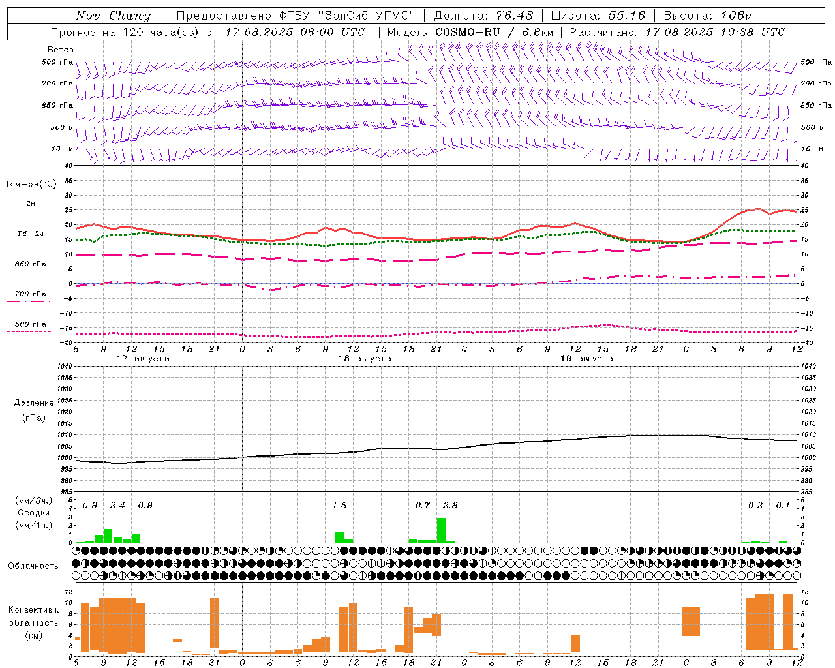Viewport: 835px width, 668px height.
Task: Click the 0.1 precipitation amount value
Action: coord(783,506)
